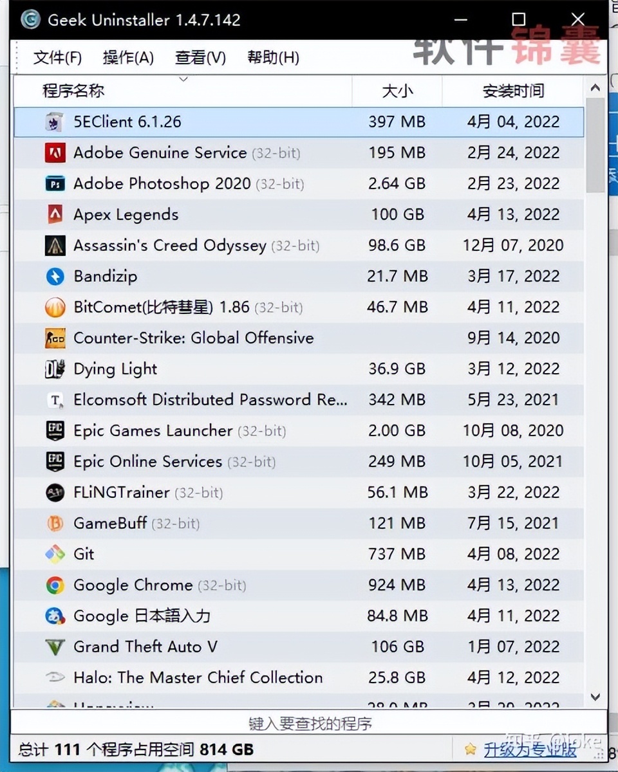
Task: Click the scrollbar down arrow
Action: [595, 697]
